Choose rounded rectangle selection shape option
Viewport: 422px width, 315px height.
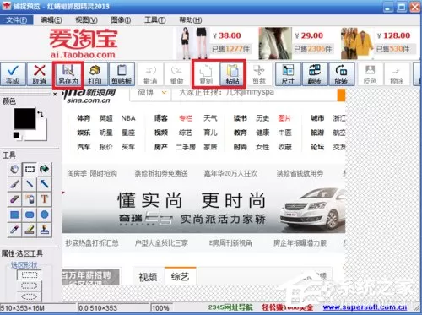[30, 285]
